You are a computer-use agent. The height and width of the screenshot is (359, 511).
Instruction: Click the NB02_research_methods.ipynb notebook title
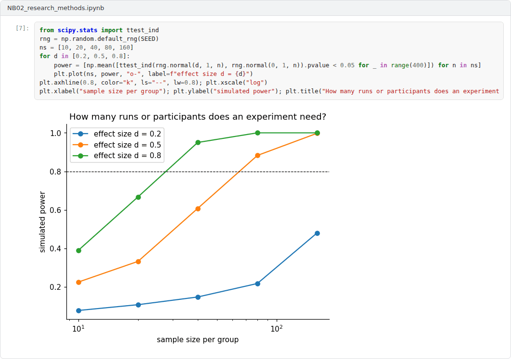pyautogui.click(x=56, y=8)
